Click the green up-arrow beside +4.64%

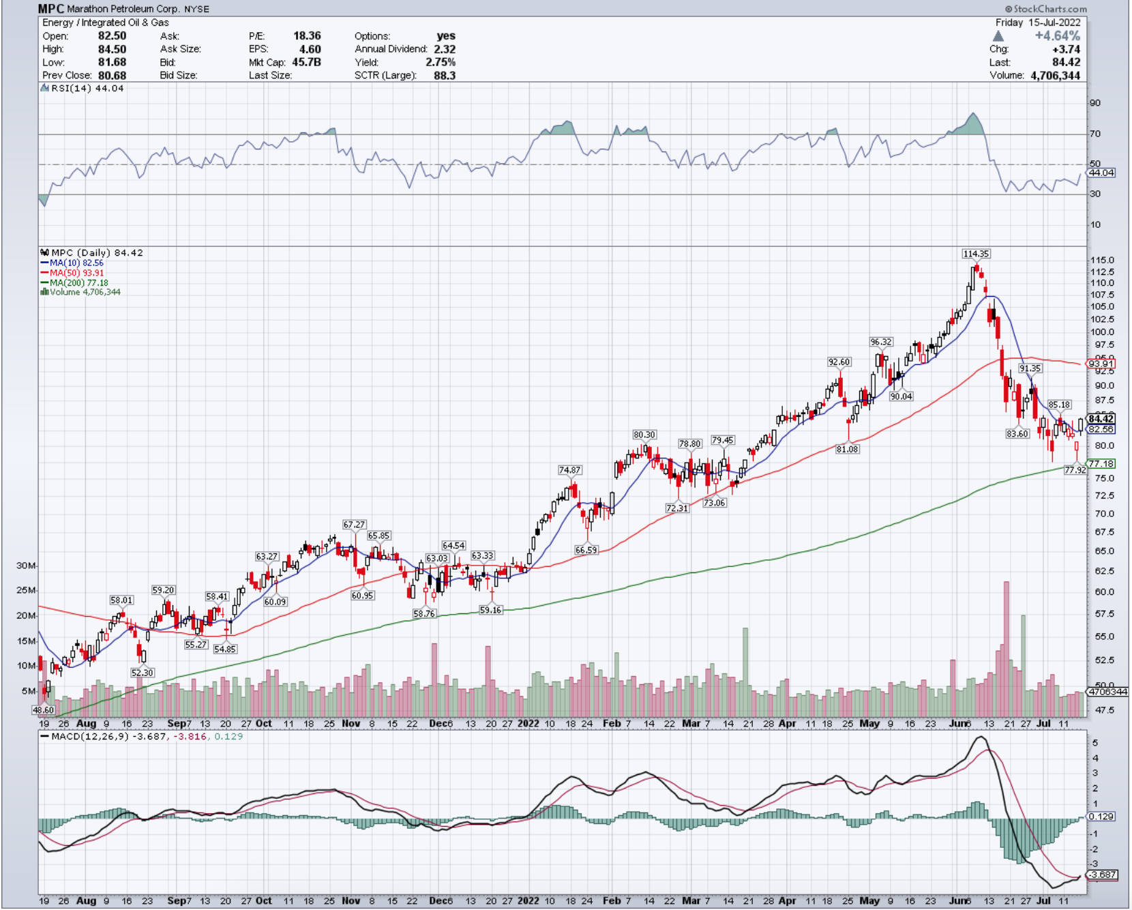[x=998, y=35]
